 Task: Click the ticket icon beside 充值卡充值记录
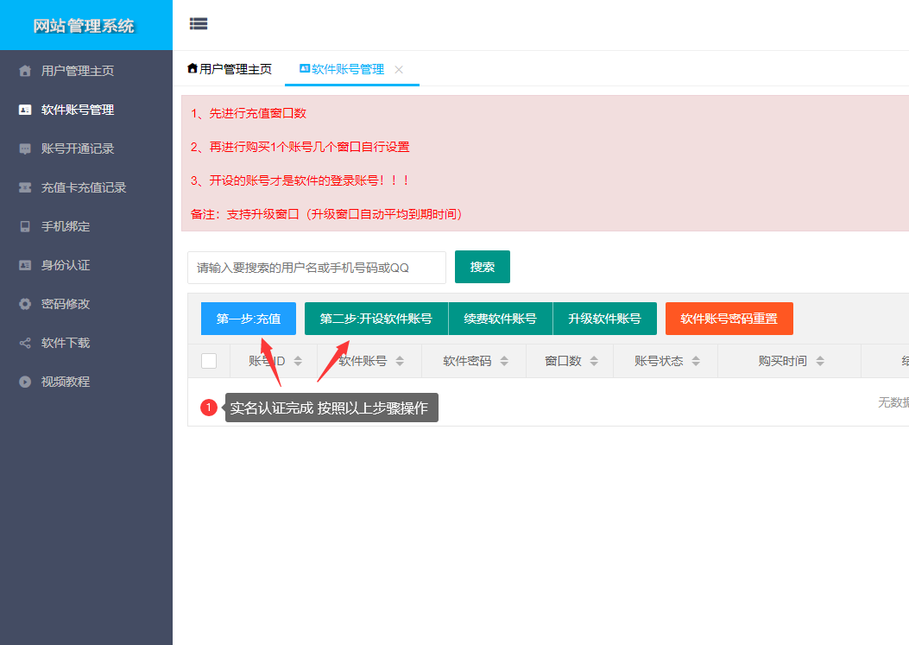pos(25,187)
